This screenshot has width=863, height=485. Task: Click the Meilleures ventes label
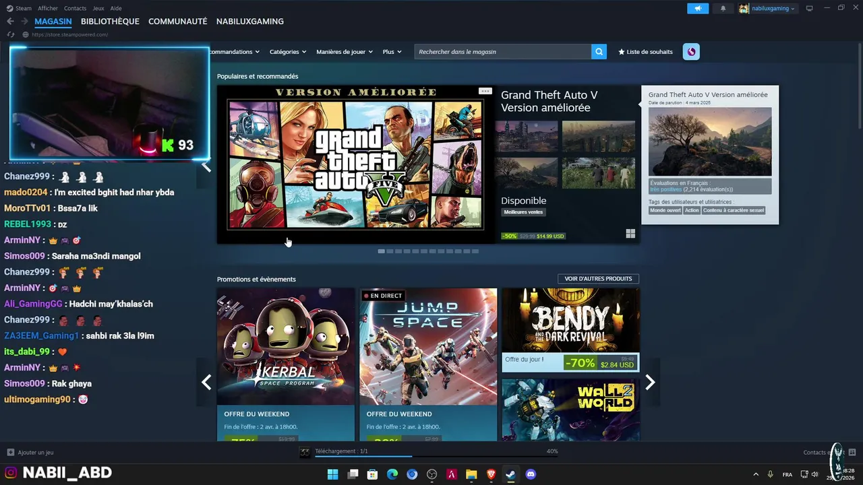(524, 212)
